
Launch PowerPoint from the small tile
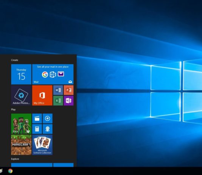coord(69,90)
